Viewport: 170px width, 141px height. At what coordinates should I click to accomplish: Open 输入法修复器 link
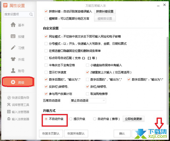coord(20,119)
